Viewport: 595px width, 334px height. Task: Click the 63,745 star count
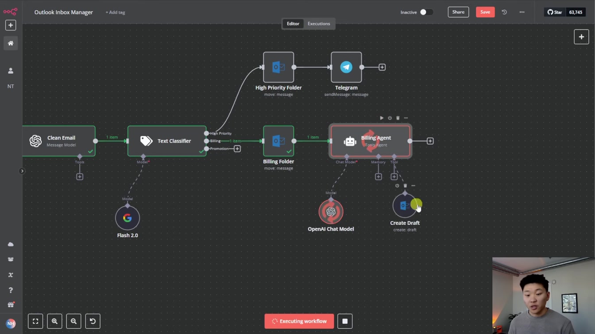click(576, 12)
